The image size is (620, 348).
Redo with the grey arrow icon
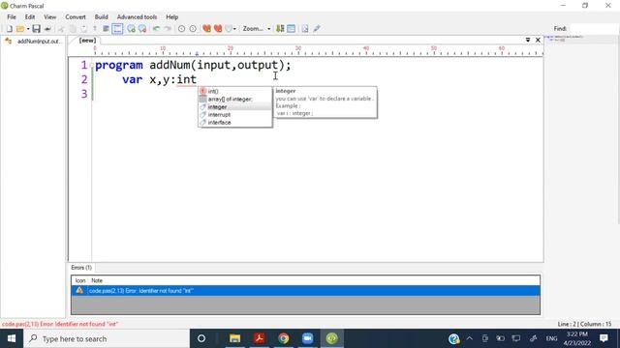(168, 29)
